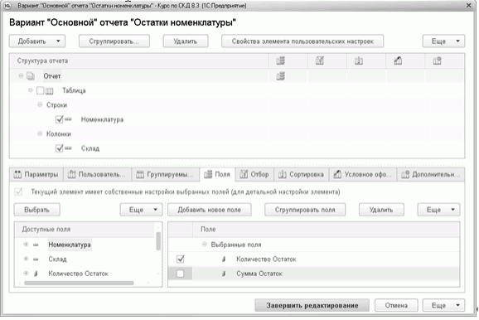Click Выбрать button
Viewport: 479px width, 320px height.
point(37,210)
